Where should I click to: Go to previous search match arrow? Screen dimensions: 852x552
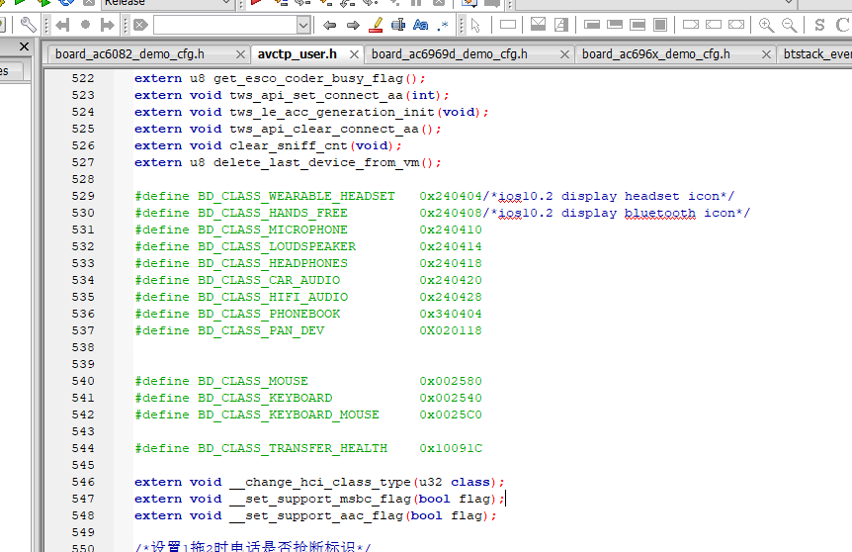[329, 25]
